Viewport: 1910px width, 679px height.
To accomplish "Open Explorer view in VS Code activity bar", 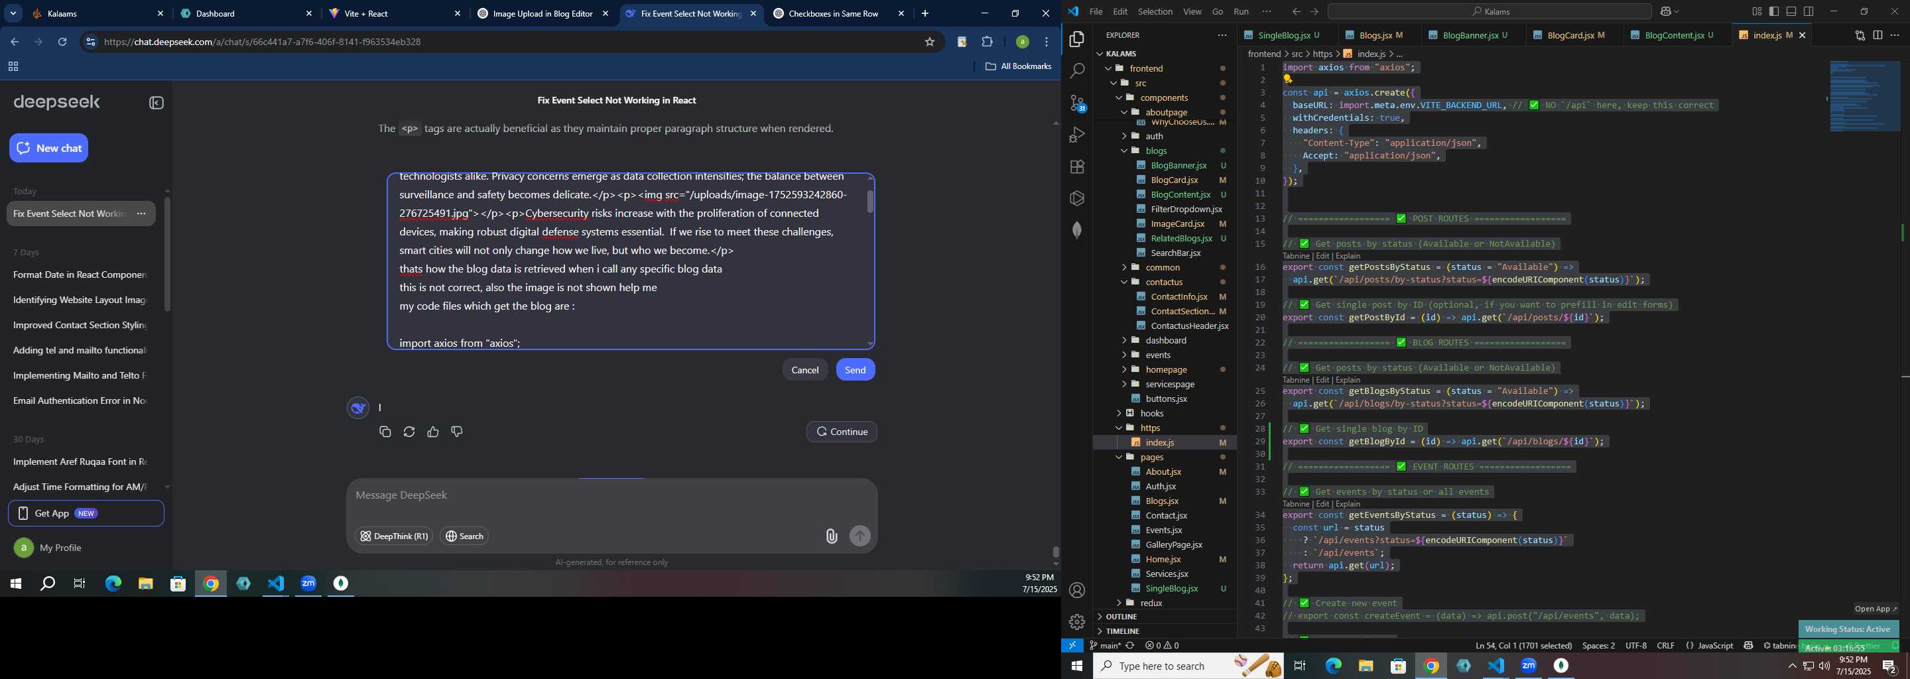I will click(x=1076, y=38).
